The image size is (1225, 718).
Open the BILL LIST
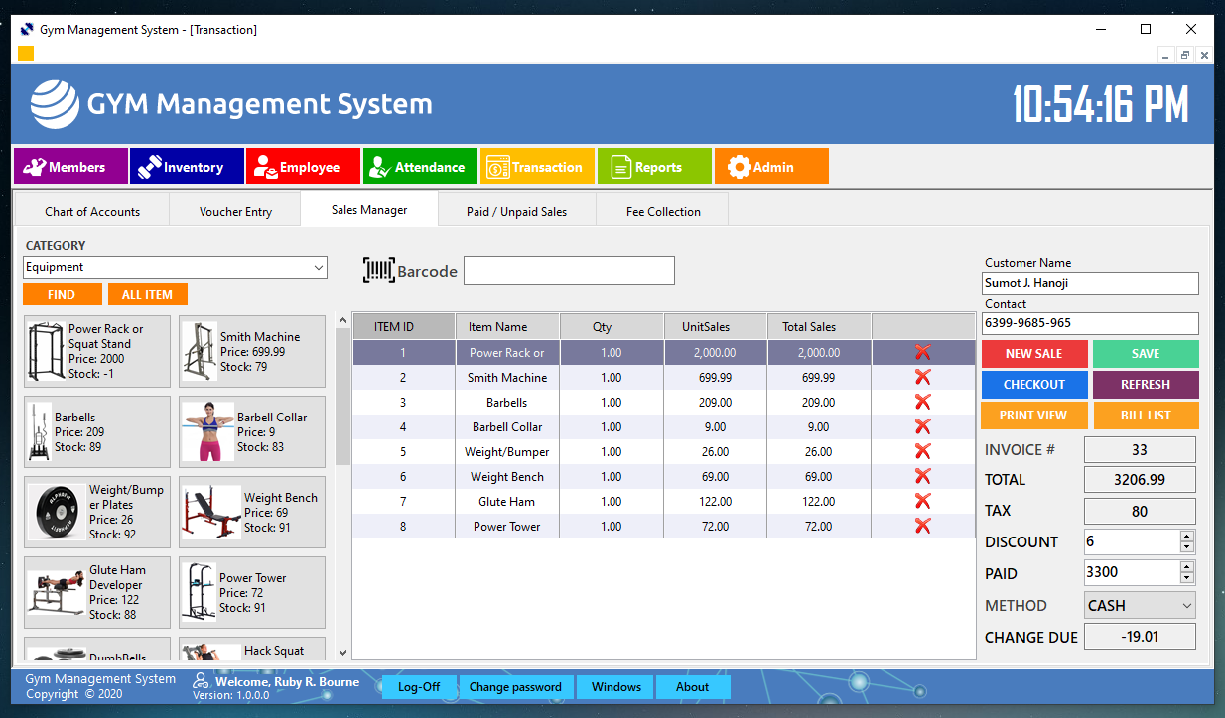coord(1146,416)
